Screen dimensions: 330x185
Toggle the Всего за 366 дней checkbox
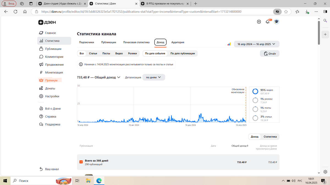pyautogui.click(x=81, y=162)
